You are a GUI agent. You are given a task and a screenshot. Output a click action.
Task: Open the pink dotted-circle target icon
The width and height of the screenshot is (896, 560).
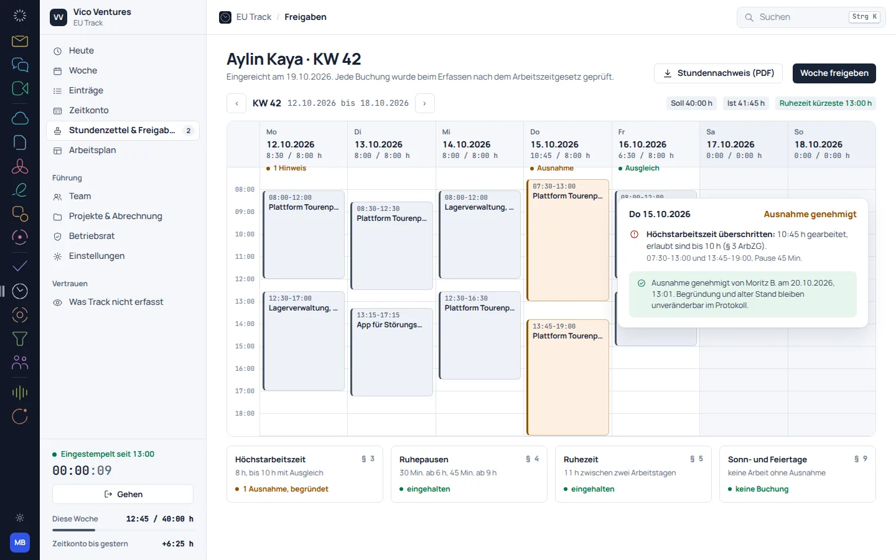coord(20,237)
